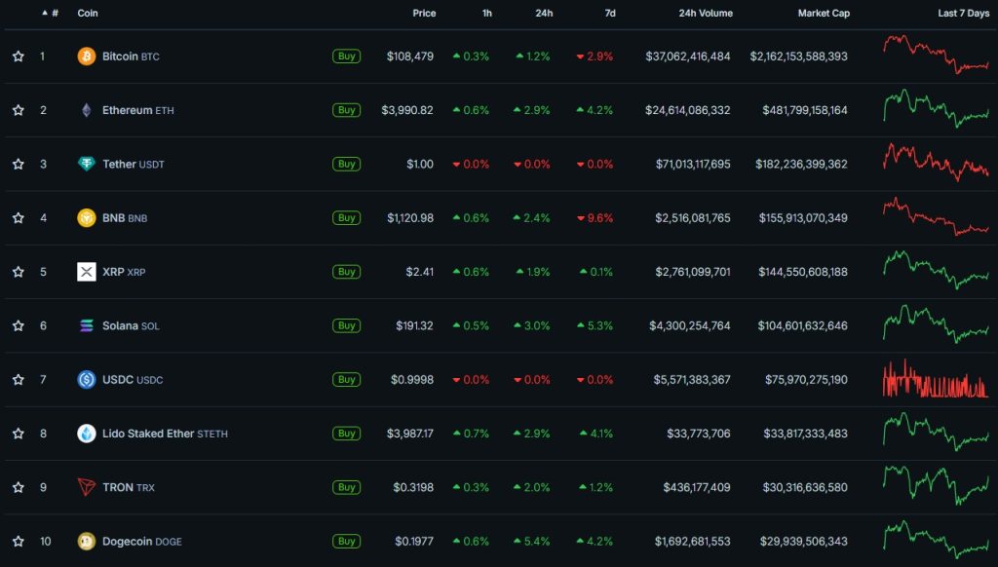Click the Bitcoin coin logo
Screen dimensions: 998x567
pos(88,56)
